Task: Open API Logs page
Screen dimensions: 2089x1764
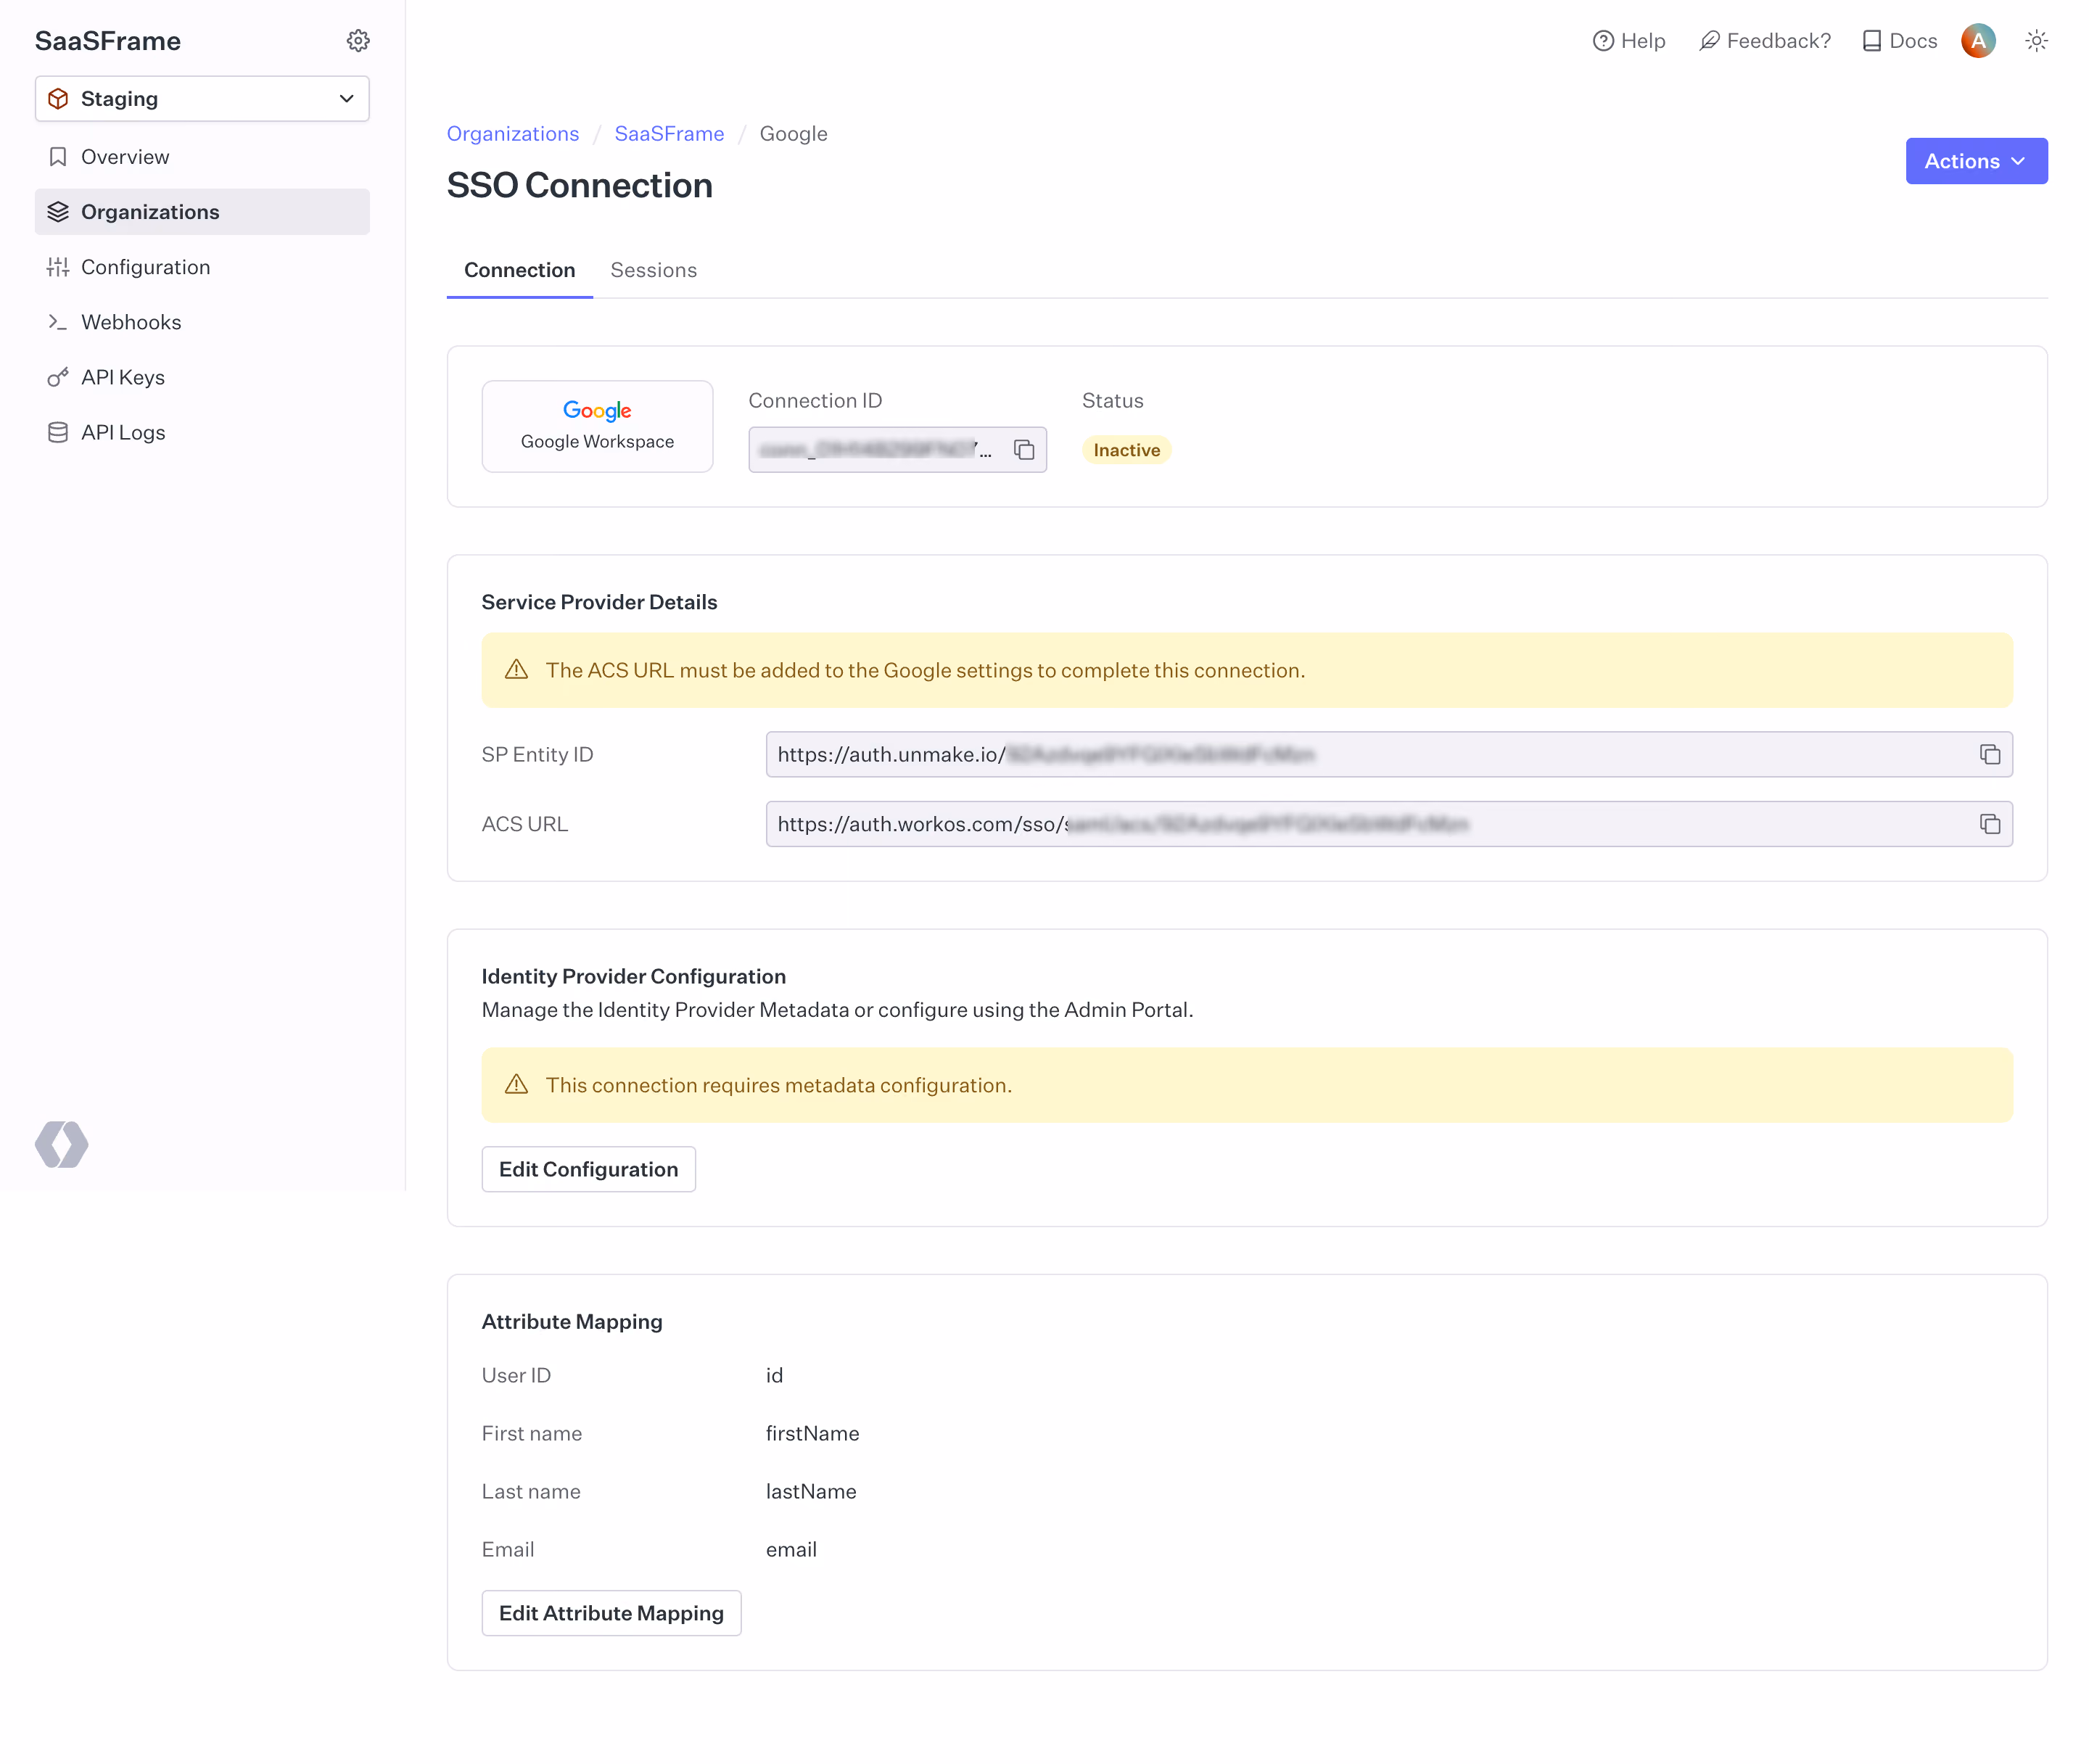Action: pos(202,432)
